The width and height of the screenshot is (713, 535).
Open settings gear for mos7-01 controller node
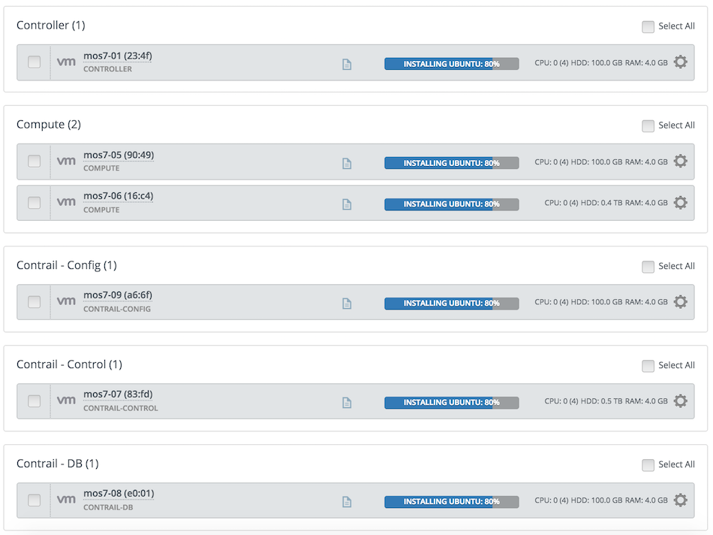point(680,62)
